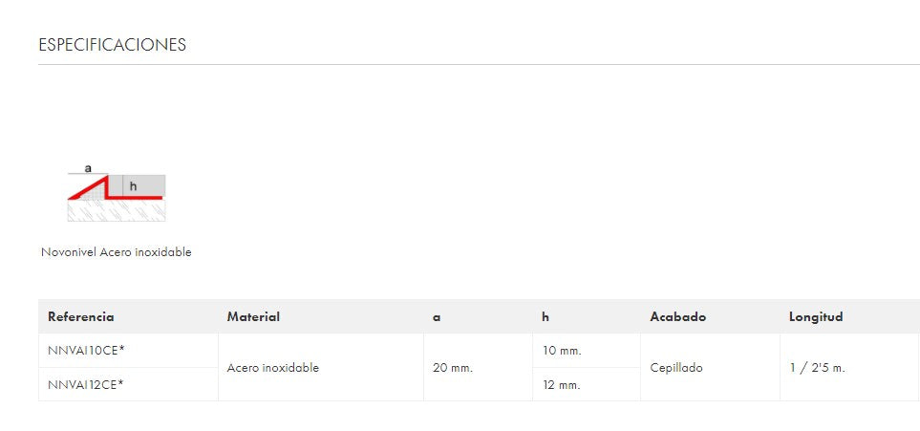Click the 'h' dimension box in diagram
Screen dimensions: 920x431
tap(134, 185)
